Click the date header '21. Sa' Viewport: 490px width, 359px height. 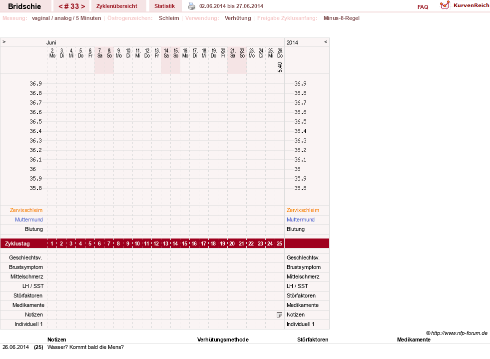[x=232, y=53]
